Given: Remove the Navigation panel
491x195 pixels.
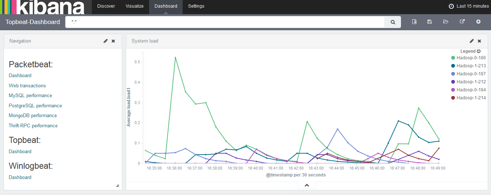Looking at the screenshot, I should click(x=113, y=41).
